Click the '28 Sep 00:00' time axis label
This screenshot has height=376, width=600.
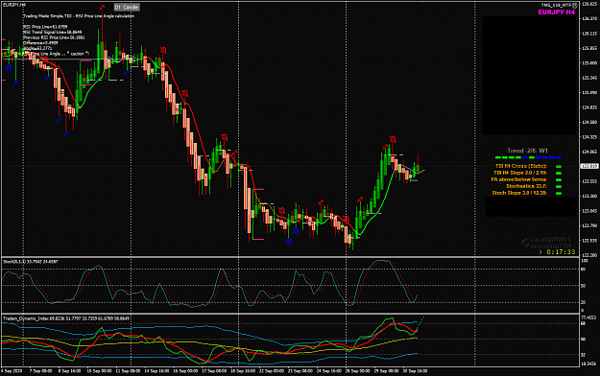tap(357, 371)
